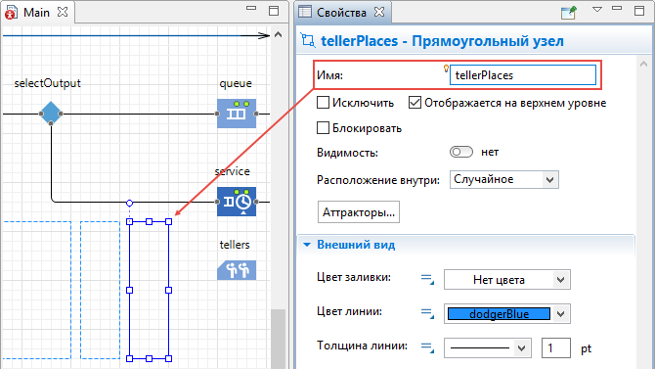655x369 pixels.
Task: Click static/dynamic switch icon beside Цвет заливки
Action: click(x=427, y=279)
